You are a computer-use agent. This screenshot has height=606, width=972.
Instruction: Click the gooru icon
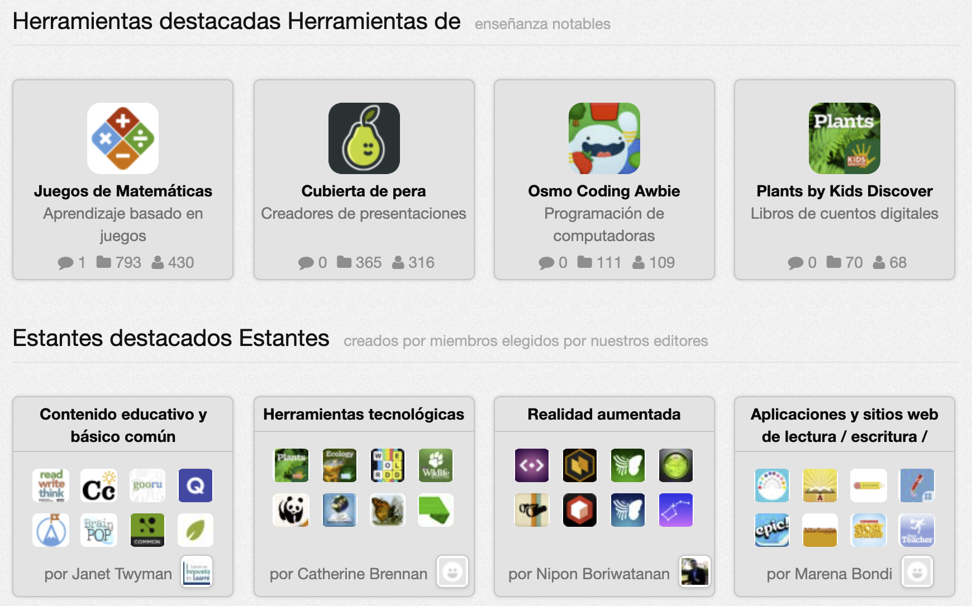[x=147, y=485]
